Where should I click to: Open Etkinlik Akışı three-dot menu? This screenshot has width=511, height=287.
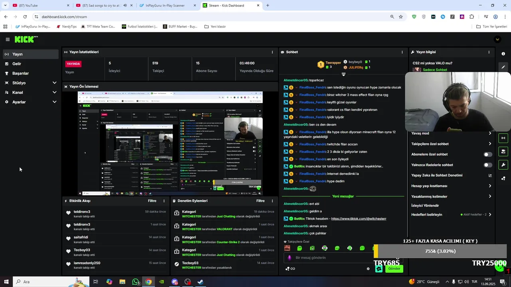click(x=164, y=201)
